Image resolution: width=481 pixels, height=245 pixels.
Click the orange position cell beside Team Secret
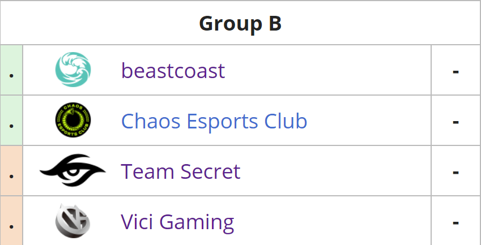[x=11, y=170]
